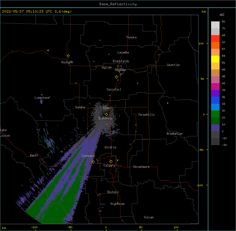Screen dimensions: 236x231
Task: Click the yellow V marker east of Calgary
Action: (x=117, y=160)
